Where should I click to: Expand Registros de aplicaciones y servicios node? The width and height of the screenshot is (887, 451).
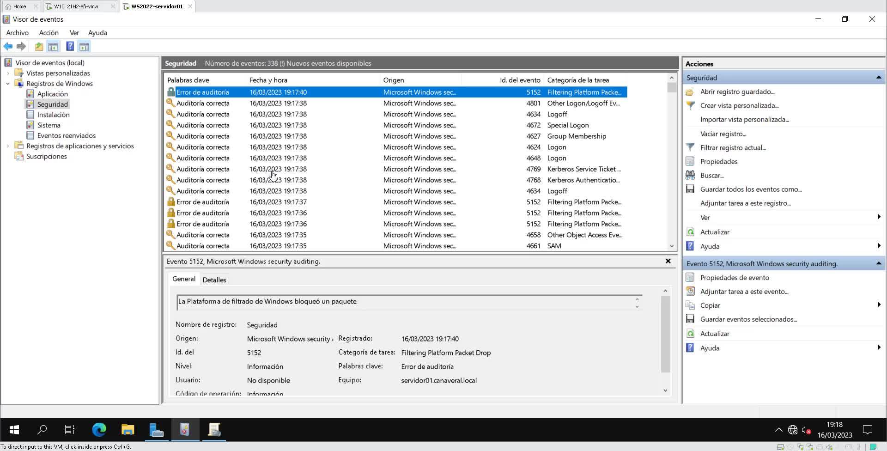tap(8, 146)
